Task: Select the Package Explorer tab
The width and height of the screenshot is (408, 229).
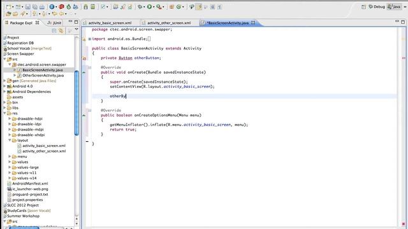Action: coord(21,23)
